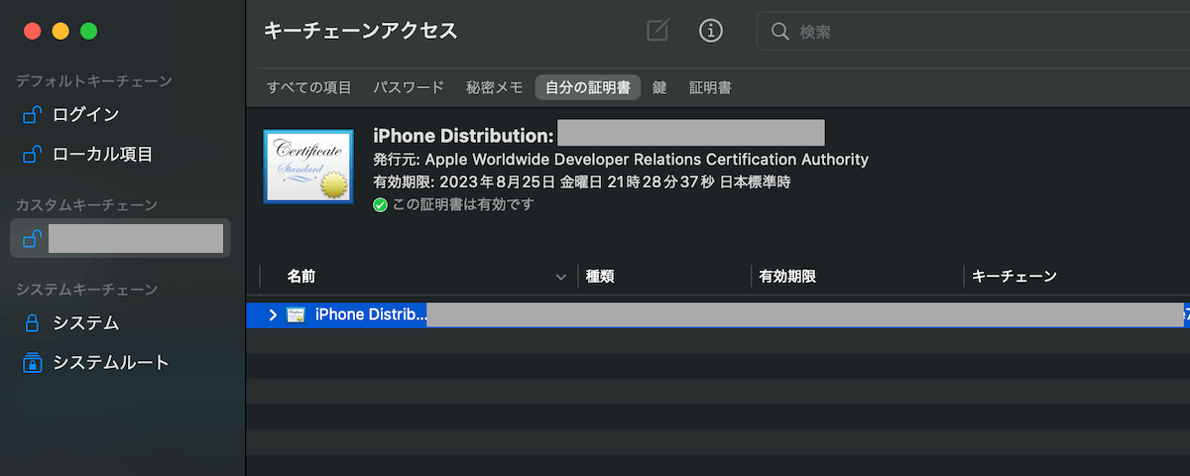Click the デフォルトキーチェーン section header
Image resolution: width=1190 pixels, height=476 pixels.
pyautogui.click(x=94, y=81)
